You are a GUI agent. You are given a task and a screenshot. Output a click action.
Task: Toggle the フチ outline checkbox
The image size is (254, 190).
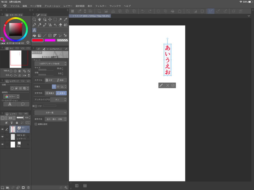coord(36,106)
